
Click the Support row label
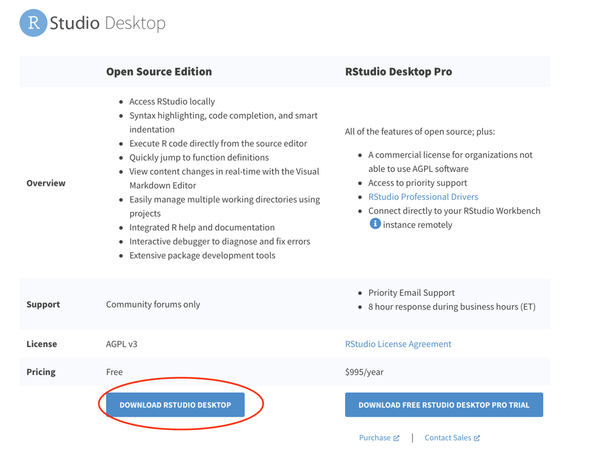tap(44, 304)
